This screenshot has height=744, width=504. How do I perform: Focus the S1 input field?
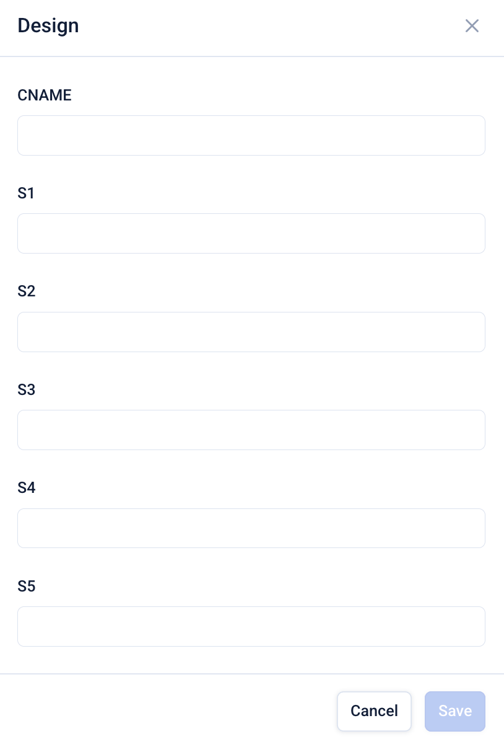click(x=251, y=233)
